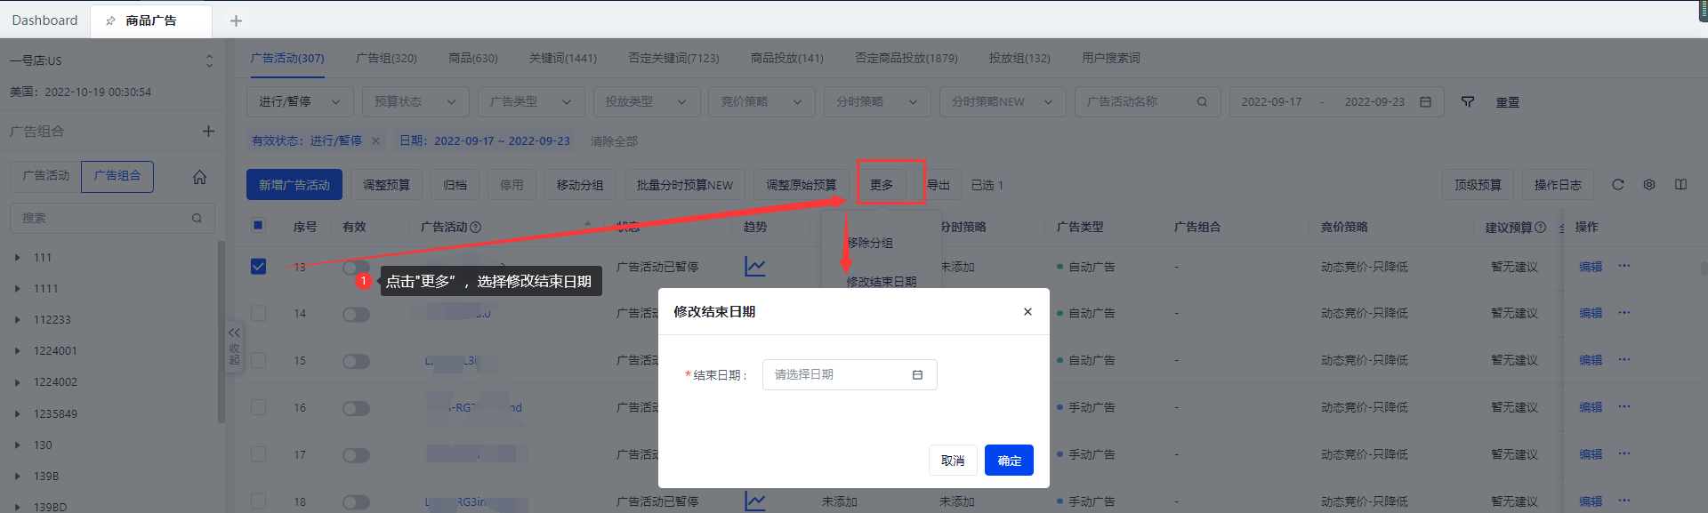Open more actions for row 14
1708x513 pixels.
pyautogui.click(x=1624, y=312)
